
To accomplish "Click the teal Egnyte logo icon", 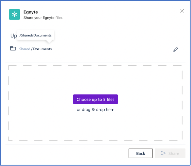I will click(x=14, y=14).
